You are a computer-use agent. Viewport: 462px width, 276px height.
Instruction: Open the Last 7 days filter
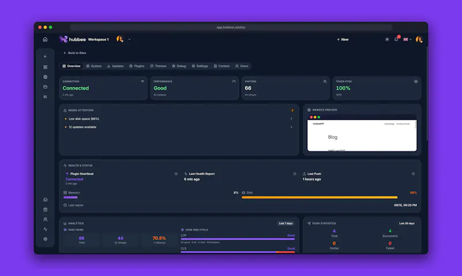(285, 224)
